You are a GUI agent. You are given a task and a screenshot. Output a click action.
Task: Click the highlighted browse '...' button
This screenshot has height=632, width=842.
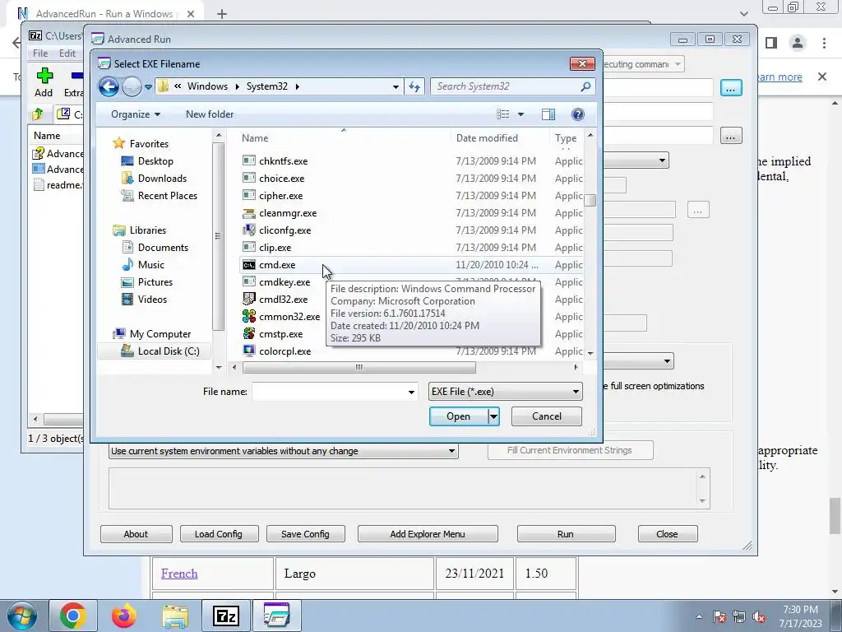pyautogui.click(x=730, y=87)
